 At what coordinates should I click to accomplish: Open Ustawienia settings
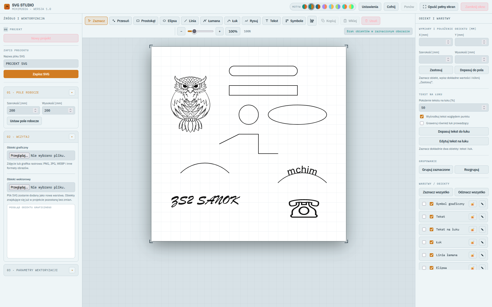370,7
